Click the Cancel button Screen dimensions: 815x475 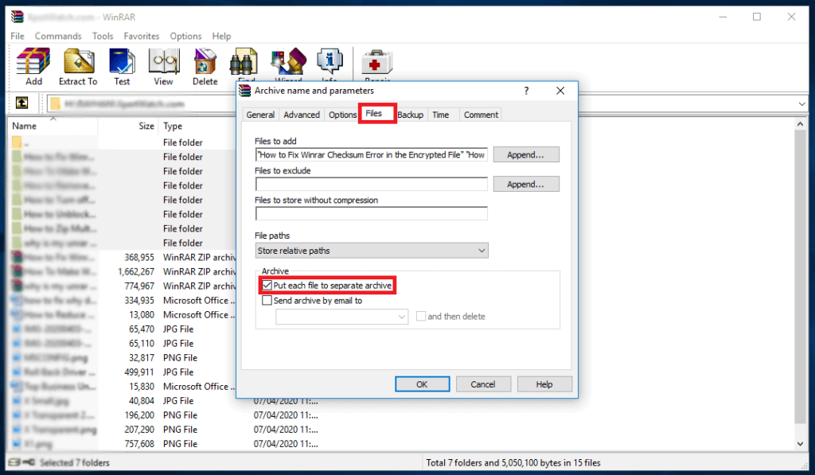(483, 384)
